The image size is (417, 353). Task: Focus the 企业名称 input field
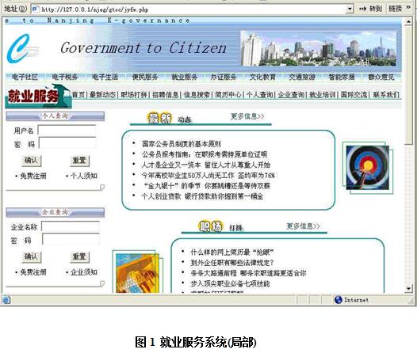[x=71, y=226]
